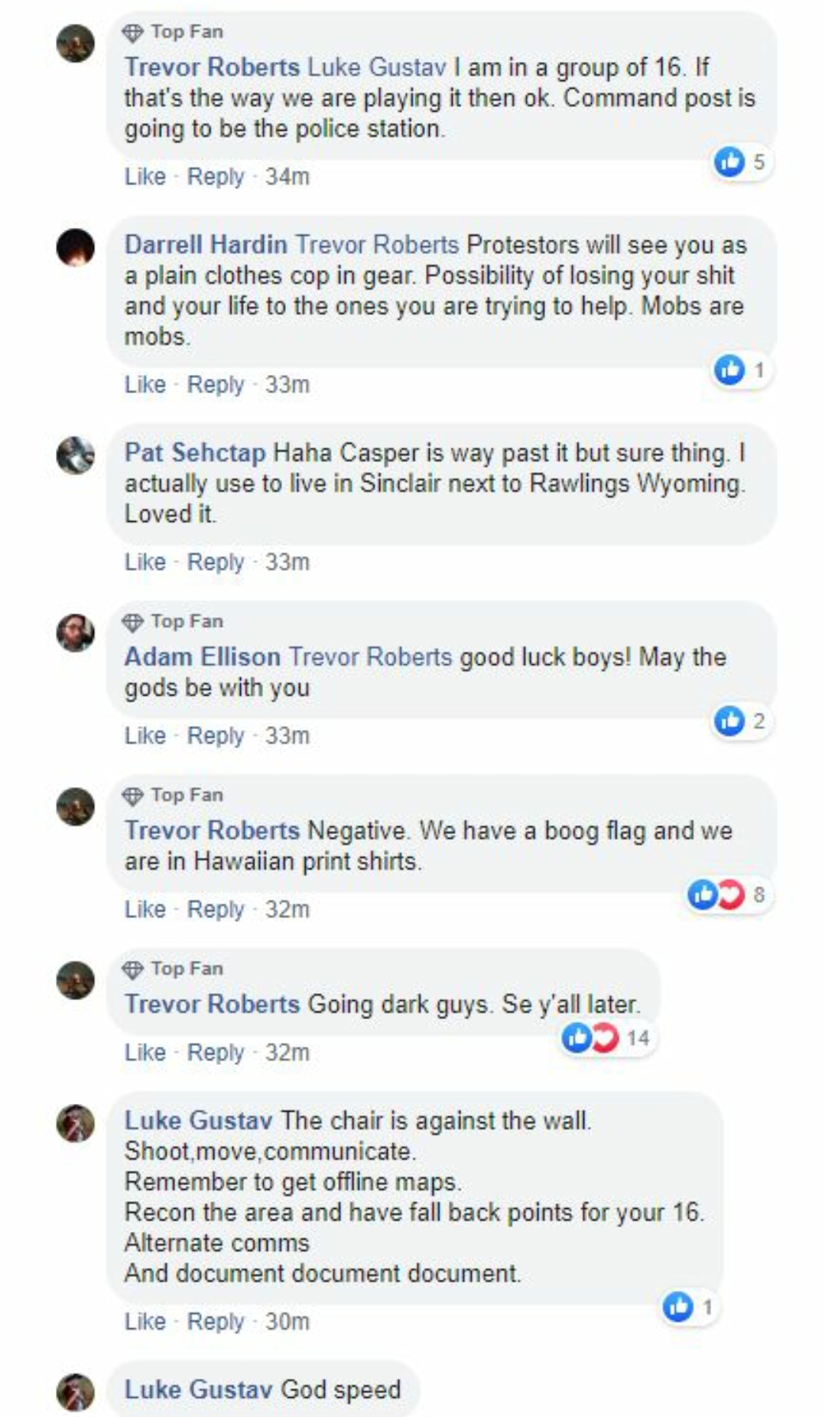This screenshot has height=1417, width=825.
Task: Open Darrell Hardin's profile picture
Action: pyautogui.click(x=76, y=248)
